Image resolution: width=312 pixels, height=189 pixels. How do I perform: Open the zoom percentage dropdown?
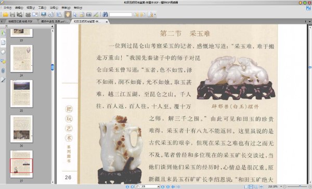point(281,186)
